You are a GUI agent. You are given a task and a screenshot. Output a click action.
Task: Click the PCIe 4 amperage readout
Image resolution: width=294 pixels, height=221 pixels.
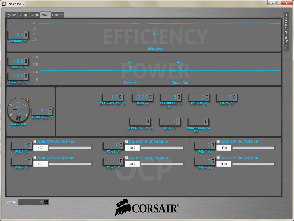point(22,161)
